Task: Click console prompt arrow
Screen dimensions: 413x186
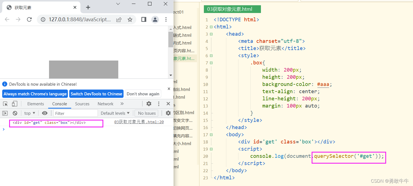Action: (4, 129)
